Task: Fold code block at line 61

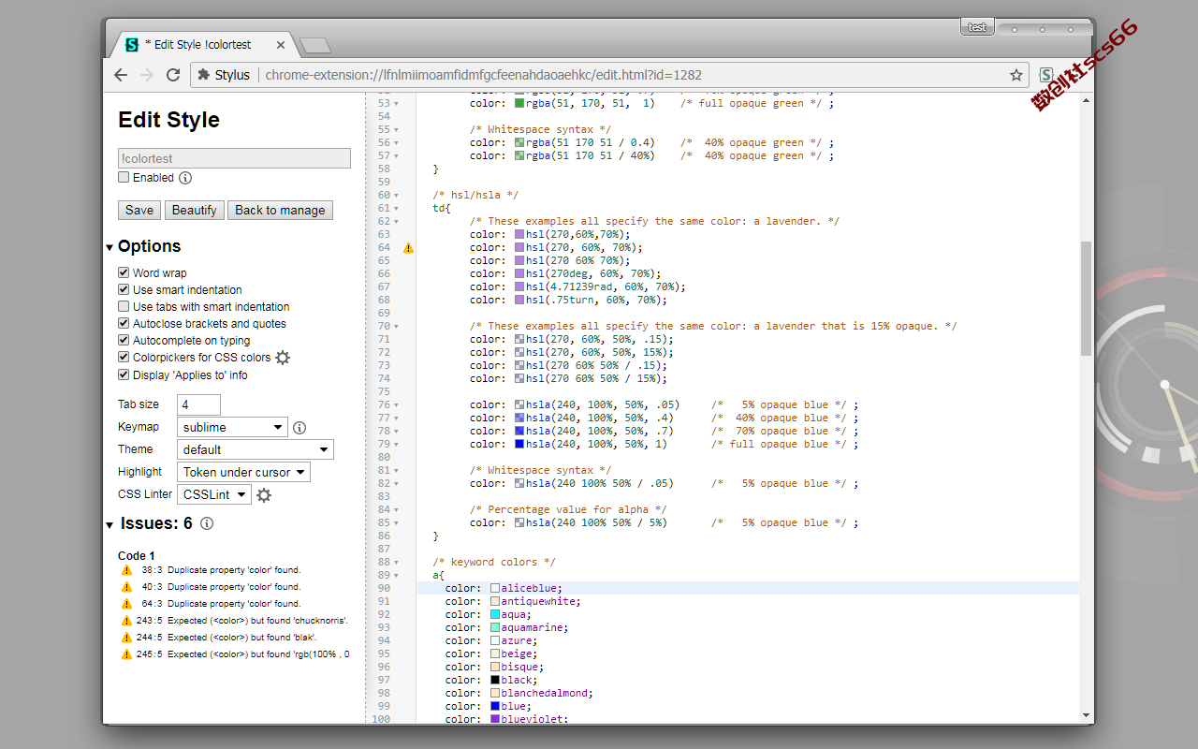Action: pos(396,209)
